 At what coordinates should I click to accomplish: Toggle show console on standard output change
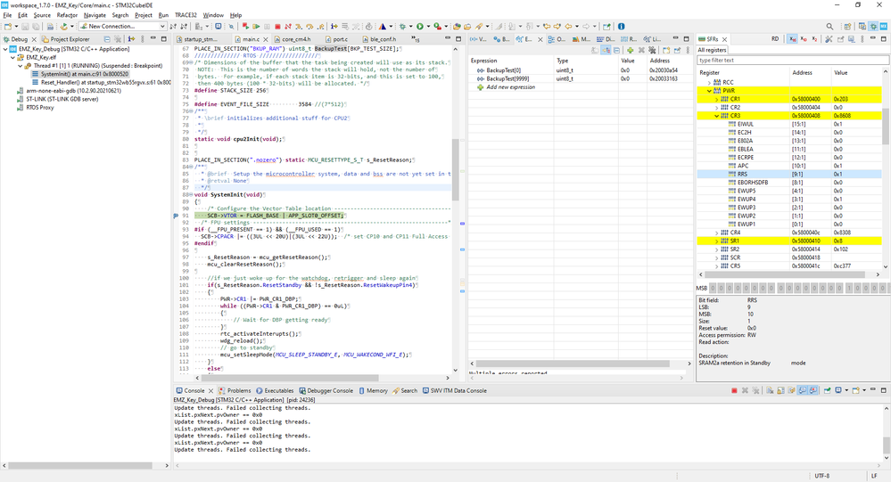tap(803, 390)
